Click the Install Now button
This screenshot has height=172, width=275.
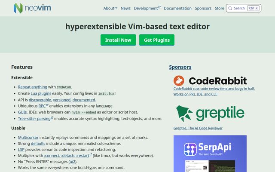click(x=118, y=40)
